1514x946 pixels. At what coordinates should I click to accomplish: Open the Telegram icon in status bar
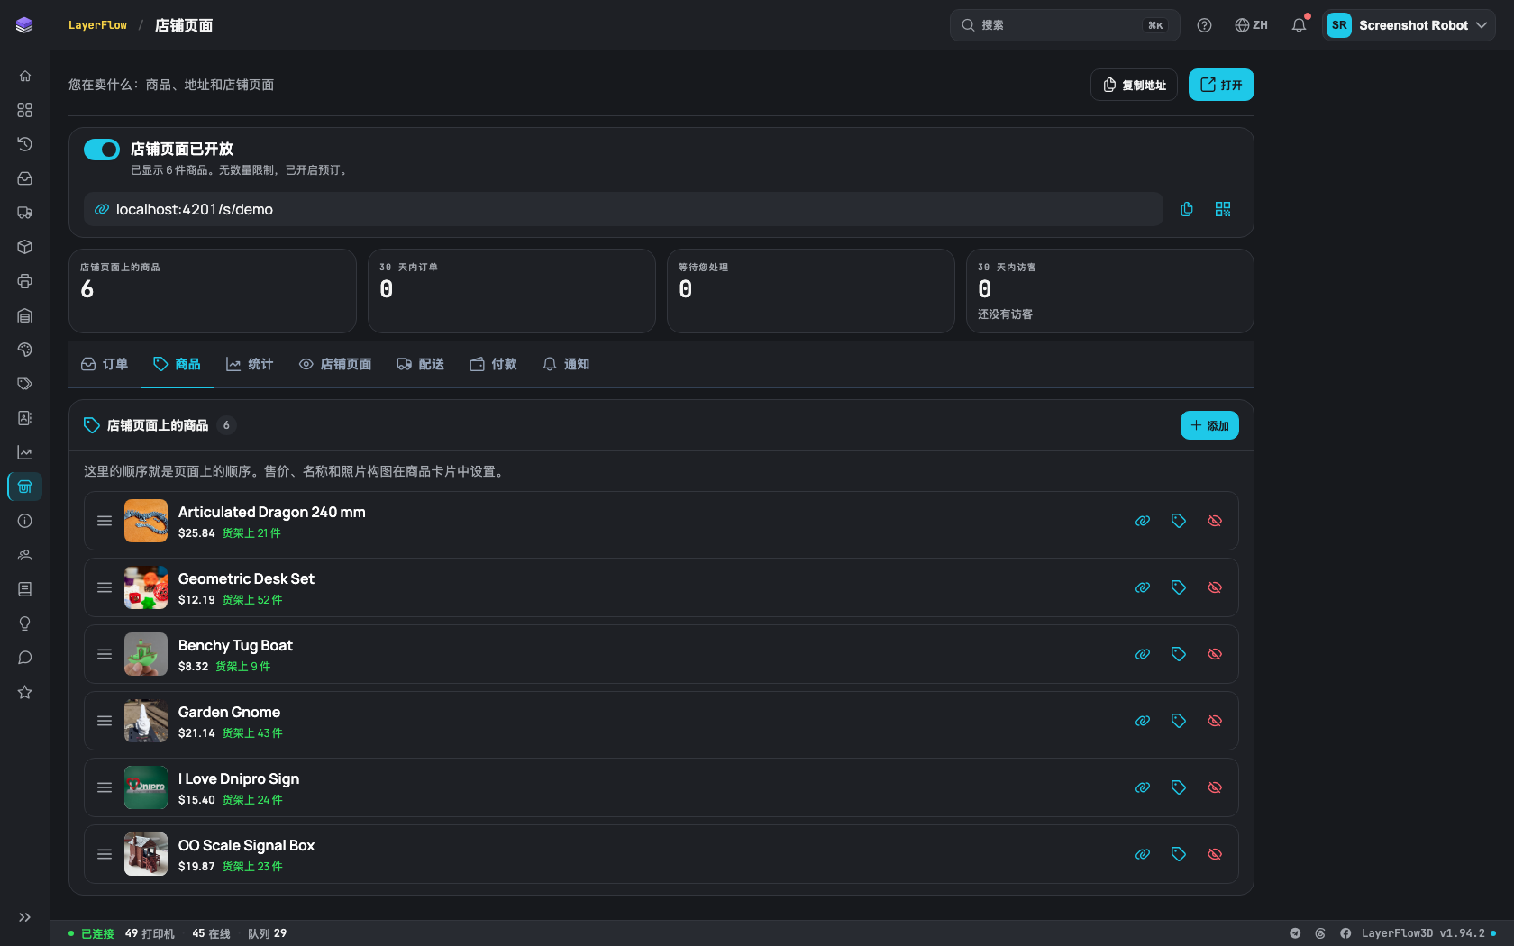[1295, 933]
